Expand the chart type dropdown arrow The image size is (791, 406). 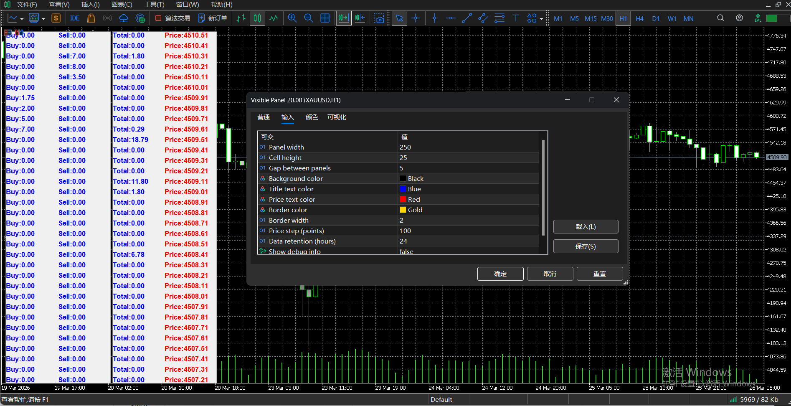point(21,19)
